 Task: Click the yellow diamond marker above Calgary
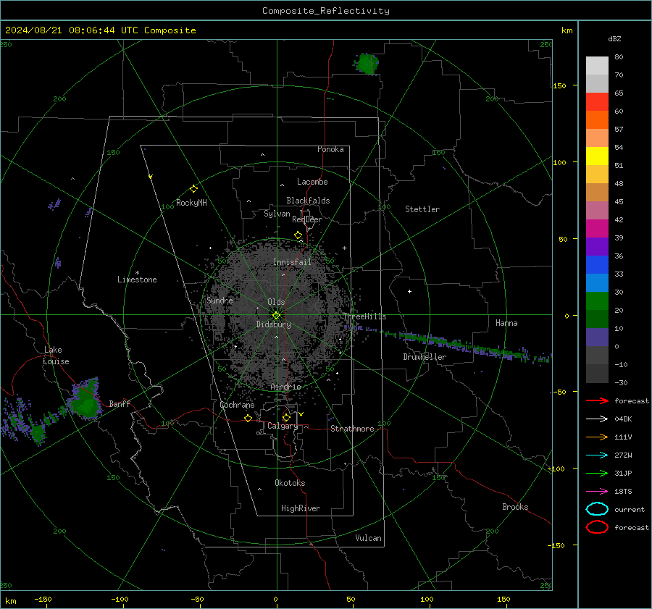tap(286, 417)
